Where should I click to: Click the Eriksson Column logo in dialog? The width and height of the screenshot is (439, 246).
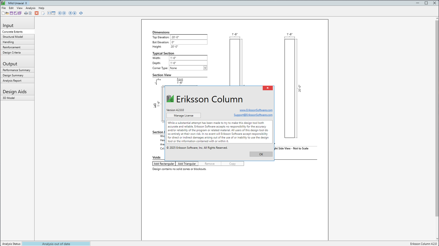tap(170, 99)
